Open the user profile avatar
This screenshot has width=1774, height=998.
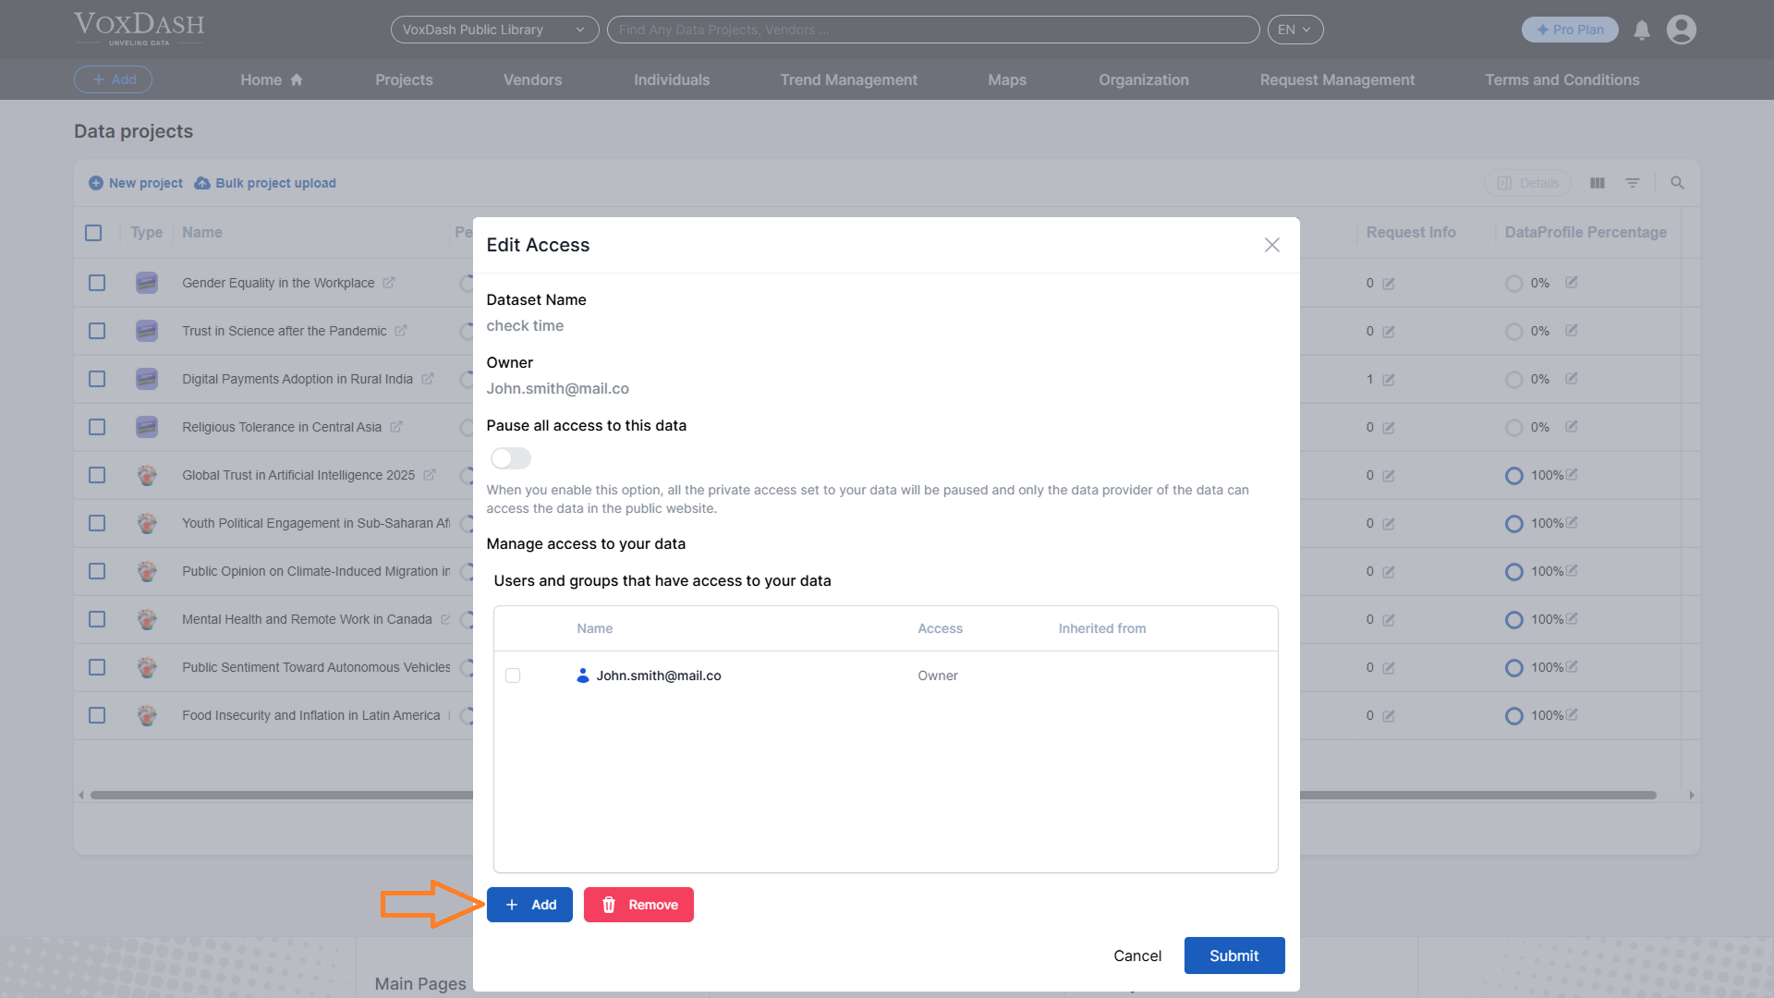1681,30
